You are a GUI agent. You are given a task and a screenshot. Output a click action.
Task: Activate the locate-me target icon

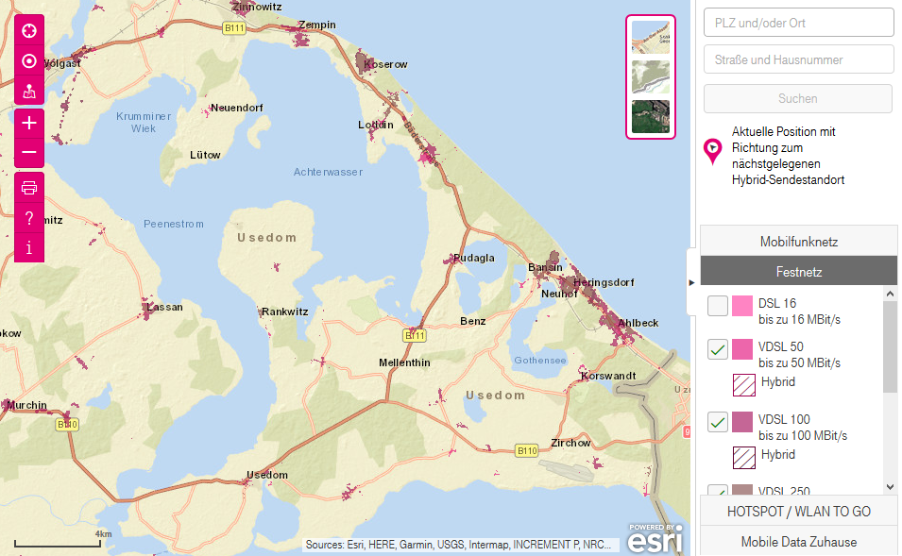click(x=28, y=60)
